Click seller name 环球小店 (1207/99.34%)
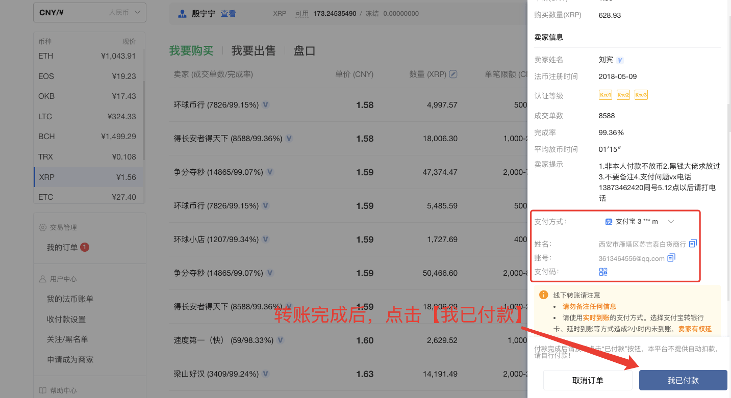731x398 pixels. pyautogui.click(x=216, y=239)
